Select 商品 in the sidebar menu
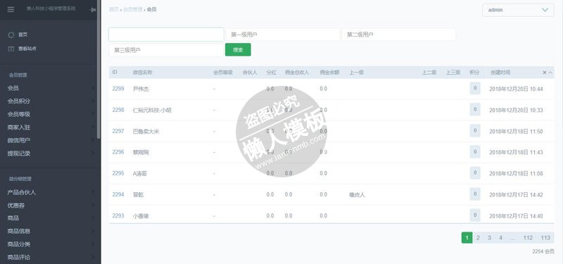This screenshot has height=264, width=563. coord(13,218)
